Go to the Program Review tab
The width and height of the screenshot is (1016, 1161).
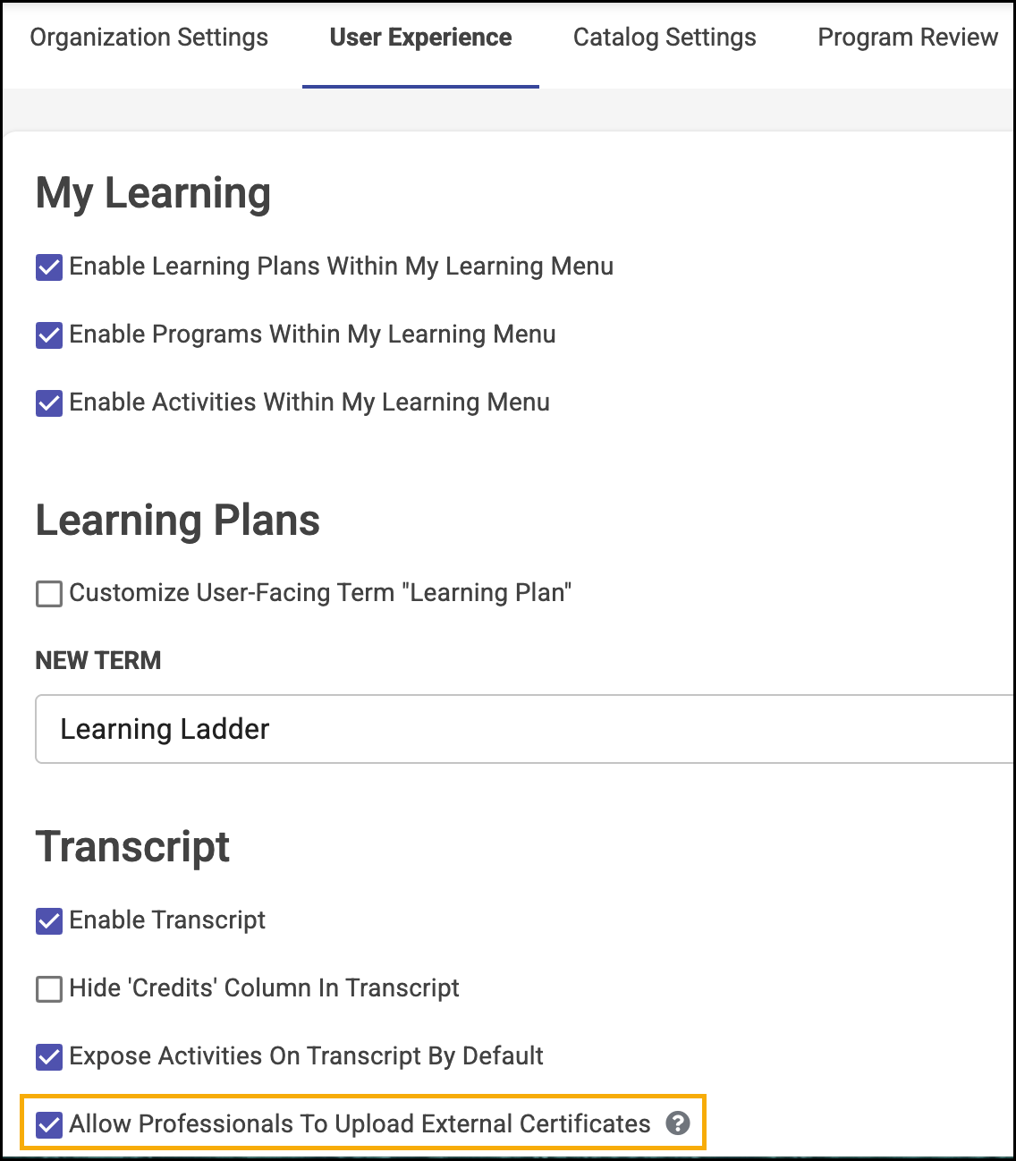(908, 38)
